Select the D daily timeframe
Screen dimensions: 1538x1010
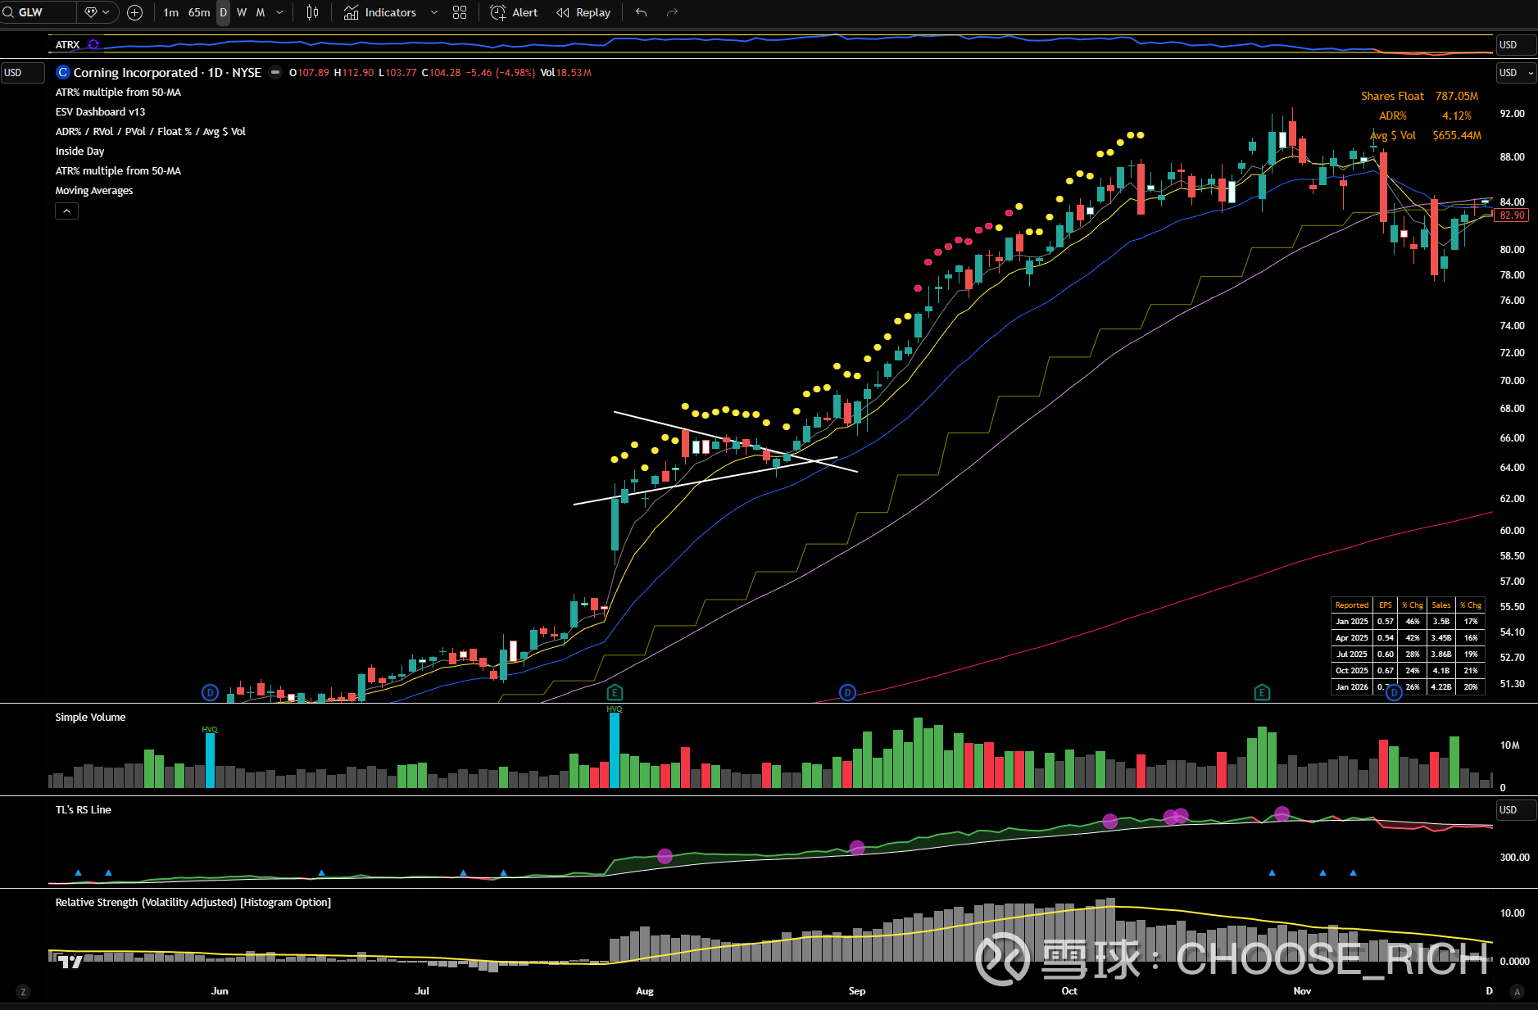(223, 12)
